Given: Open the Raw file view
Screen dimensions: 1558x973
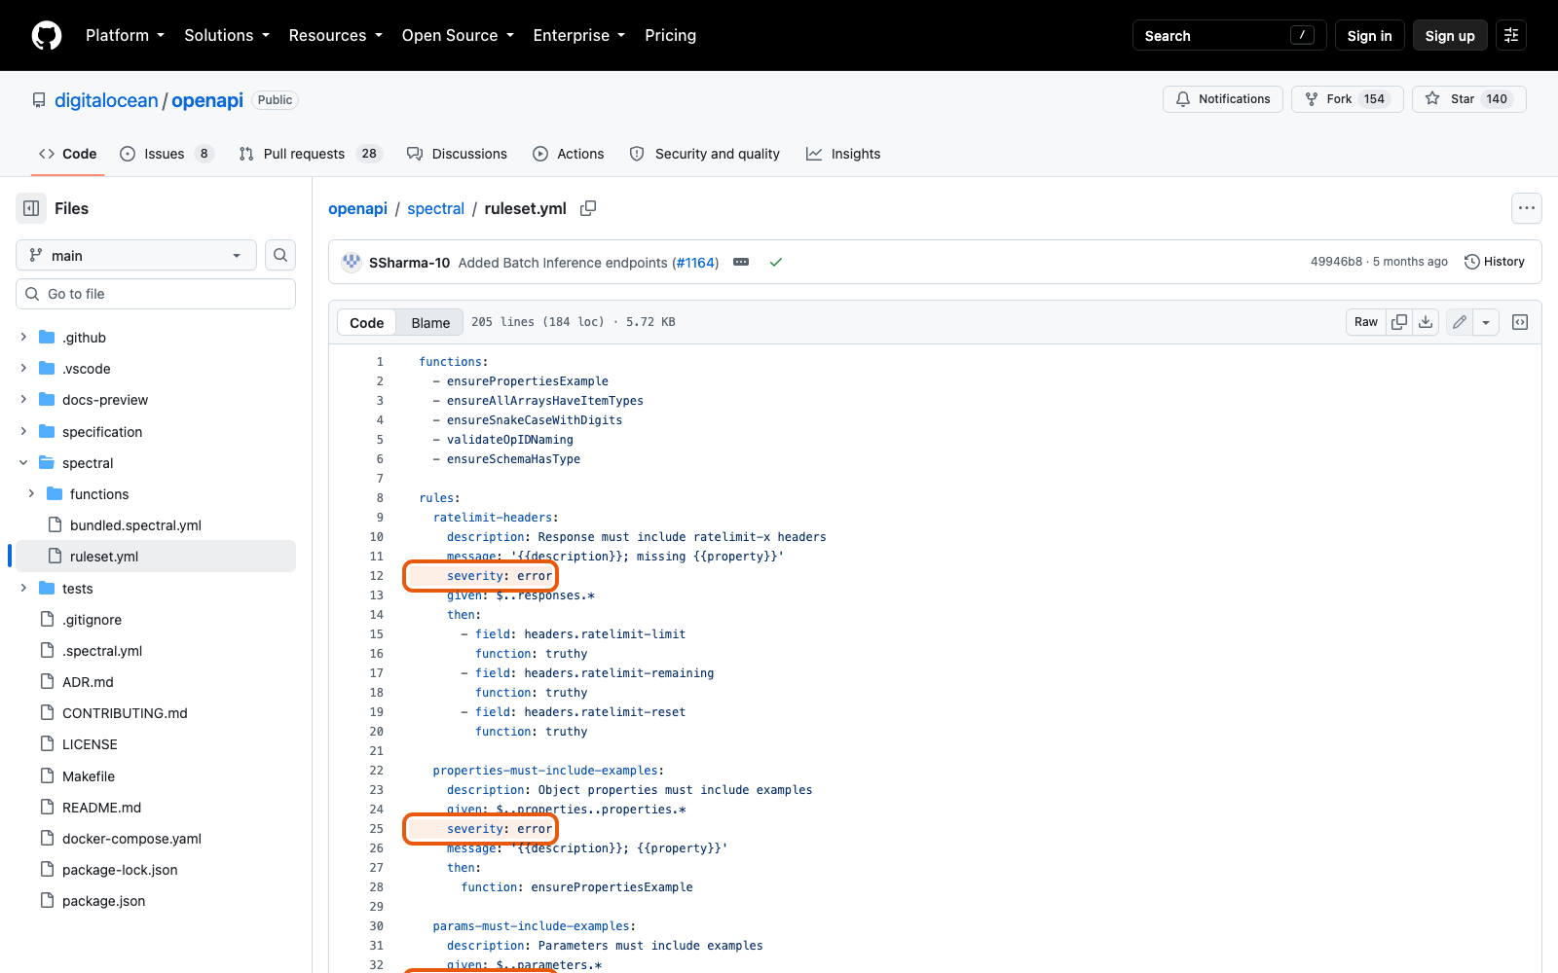Looking at the screenshot, I should pyautogui.click(x=1366, y=322).
